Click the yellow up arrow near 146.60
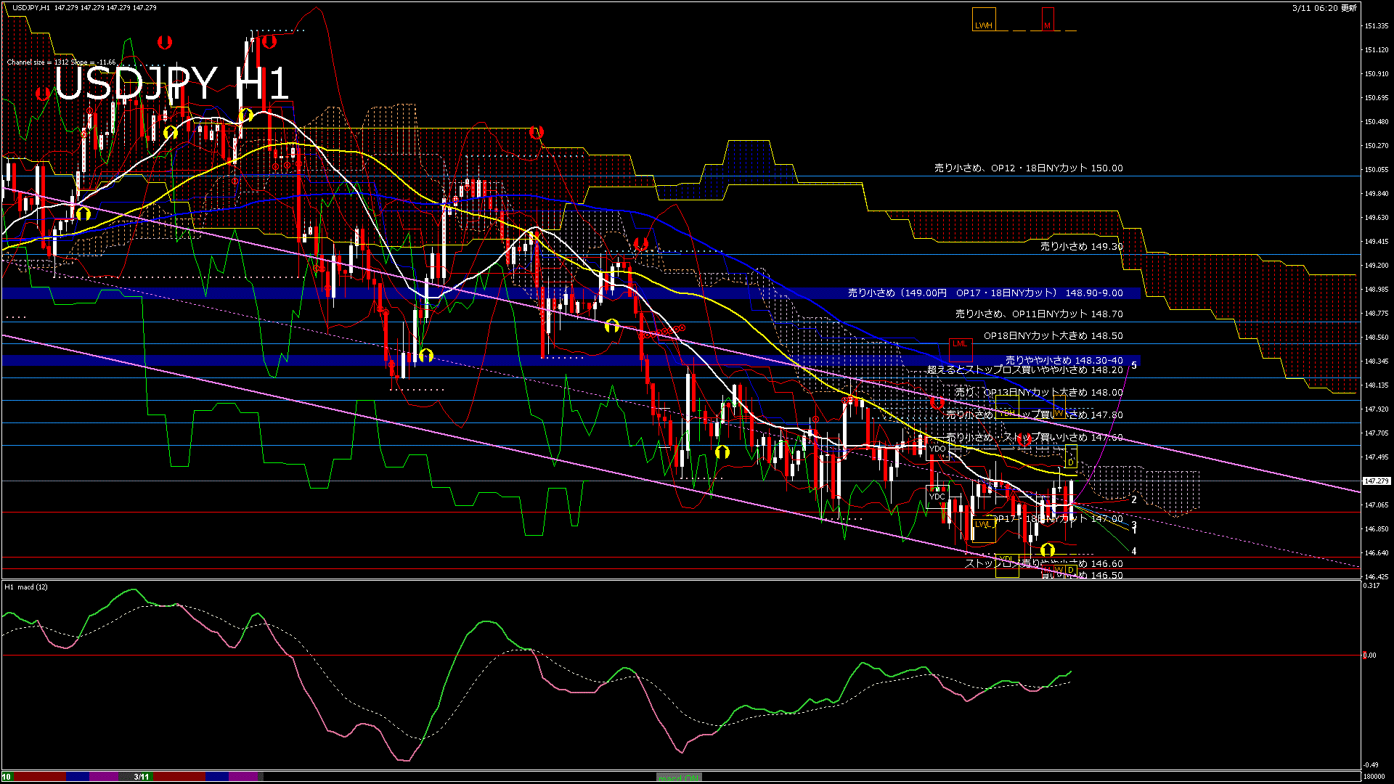 point(1047,550)
